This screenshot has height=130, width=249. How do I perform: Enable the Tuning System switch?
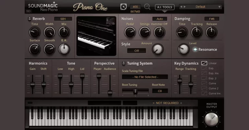click(124, 63)
